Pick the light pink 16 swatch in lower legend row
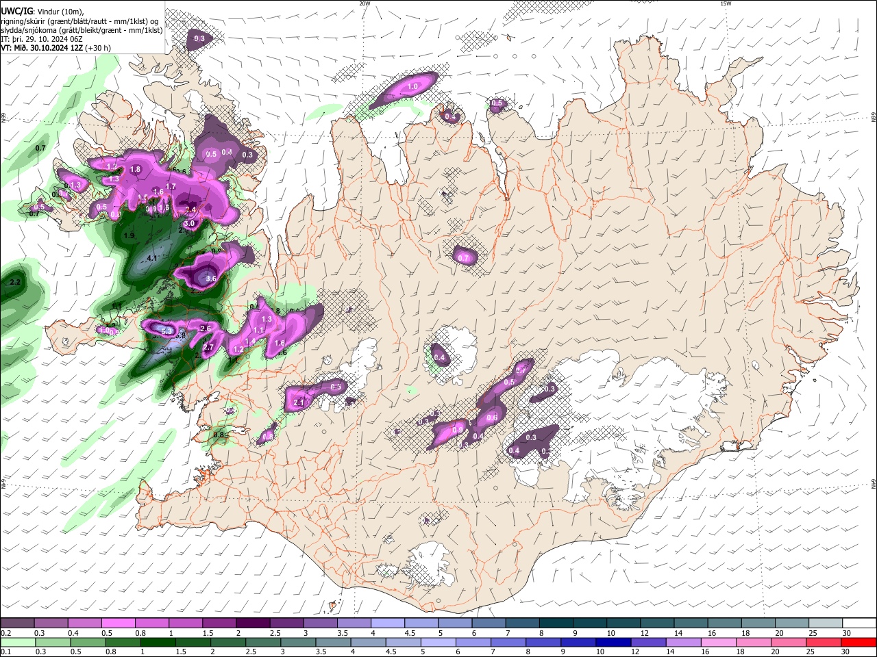 click(719, 642)
